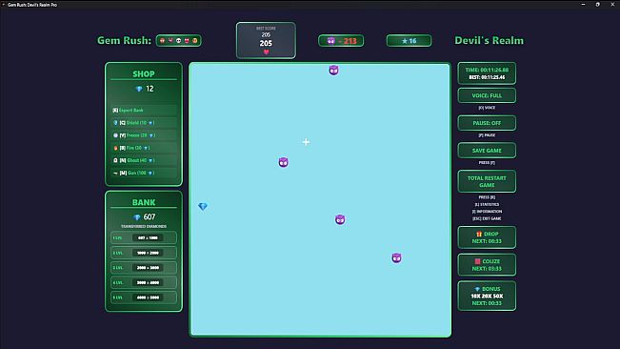Click the star icon in the 16 counter
The height and width of the screenshot is (349, 620).
point(405,41)
